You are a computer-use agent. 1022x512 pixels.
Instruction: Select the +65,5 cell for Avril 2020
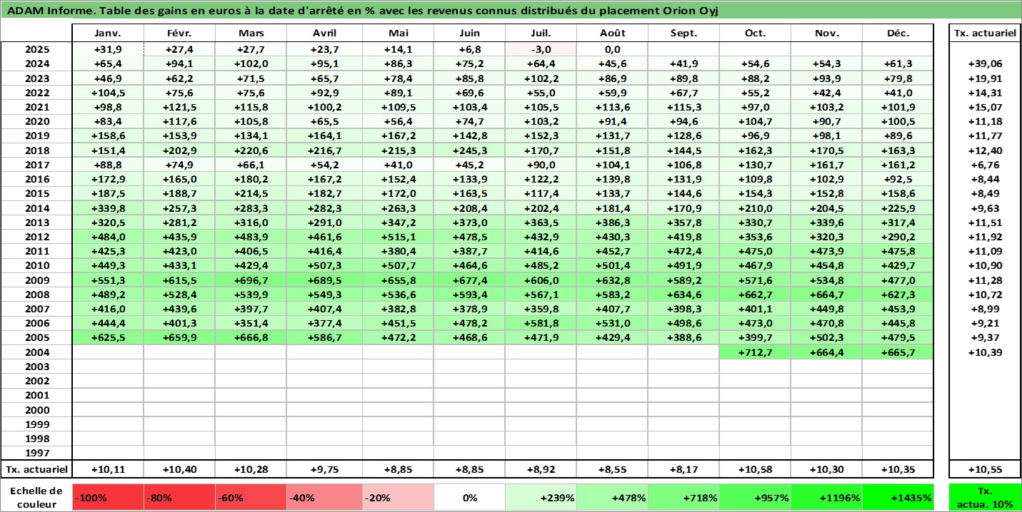325,121
